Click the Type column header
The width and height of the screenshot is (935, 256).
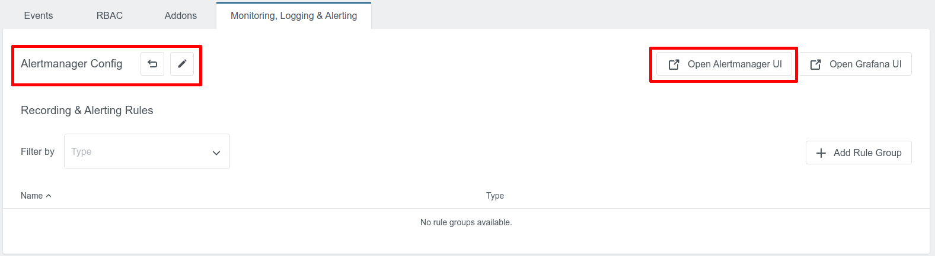[x=495, y=196]
